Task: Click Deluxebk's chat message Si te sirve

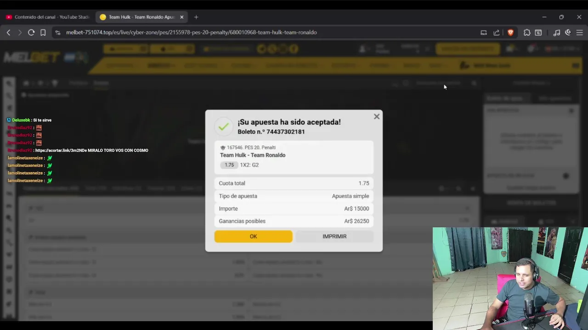Action: click(x=42, y=120)
